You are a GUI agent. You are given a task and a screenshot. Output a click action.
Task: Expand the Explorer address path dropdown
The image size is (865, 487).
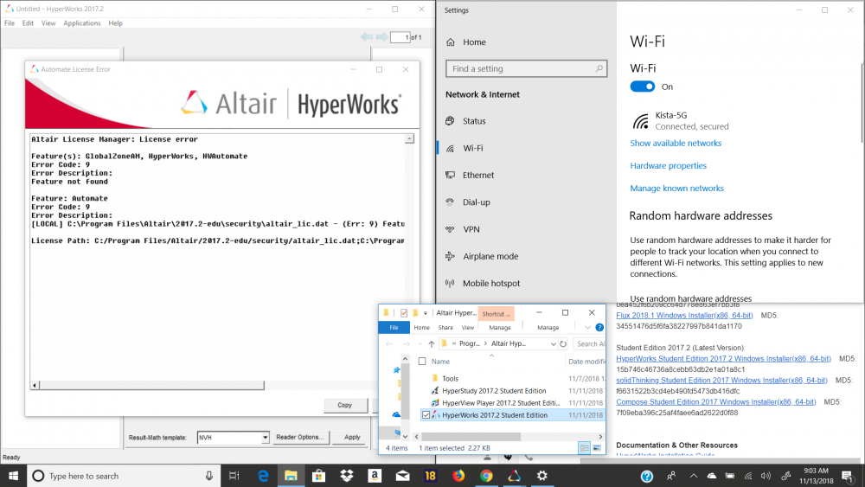(x=554, y=343)
